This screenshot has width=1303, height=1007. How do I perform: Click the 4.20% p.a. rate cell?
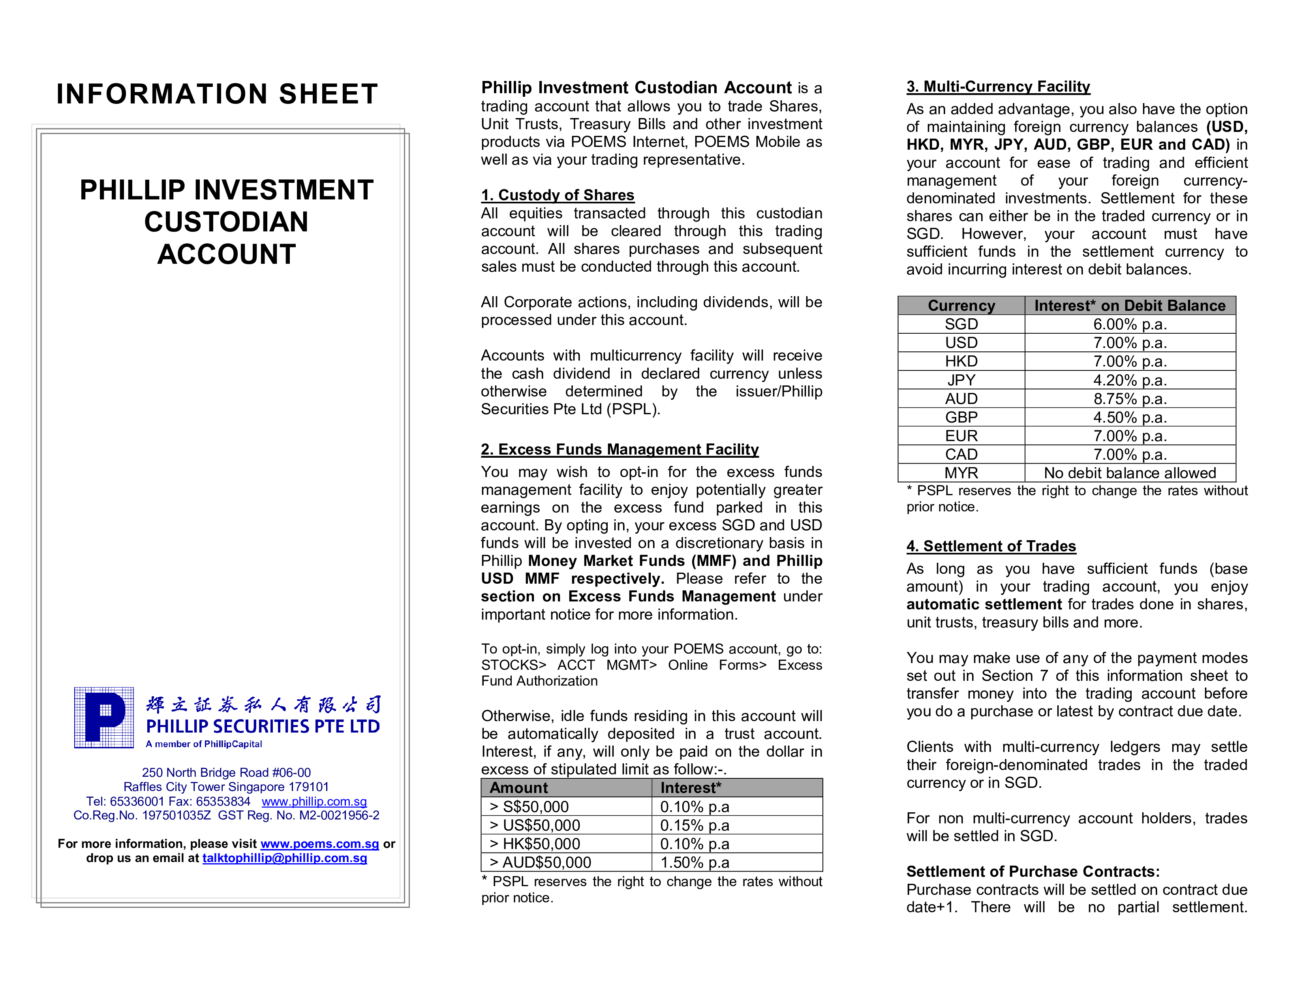(x=1130, y=380)
